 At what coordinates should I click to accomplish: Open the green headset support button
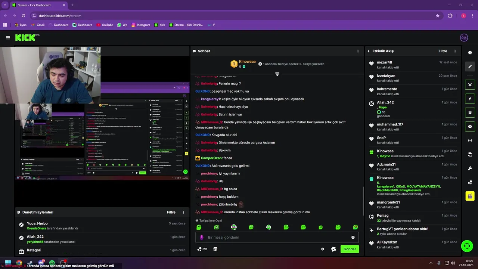point(467,246)
